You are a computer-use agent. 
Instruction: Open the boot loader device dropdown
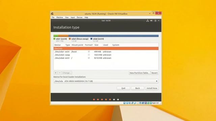click(106, 81)
